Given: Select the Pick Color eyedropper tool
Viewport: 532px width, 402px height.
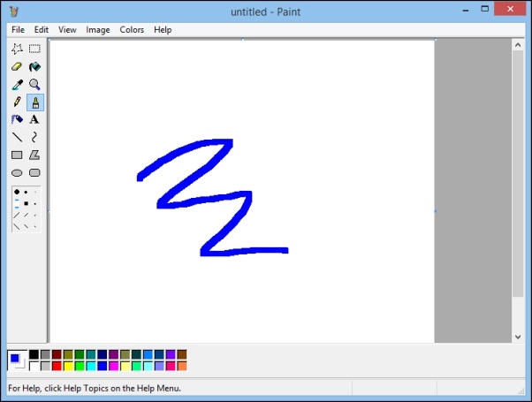Looking at the screenshot, I should pyautogui.click(x=17, y=85).
